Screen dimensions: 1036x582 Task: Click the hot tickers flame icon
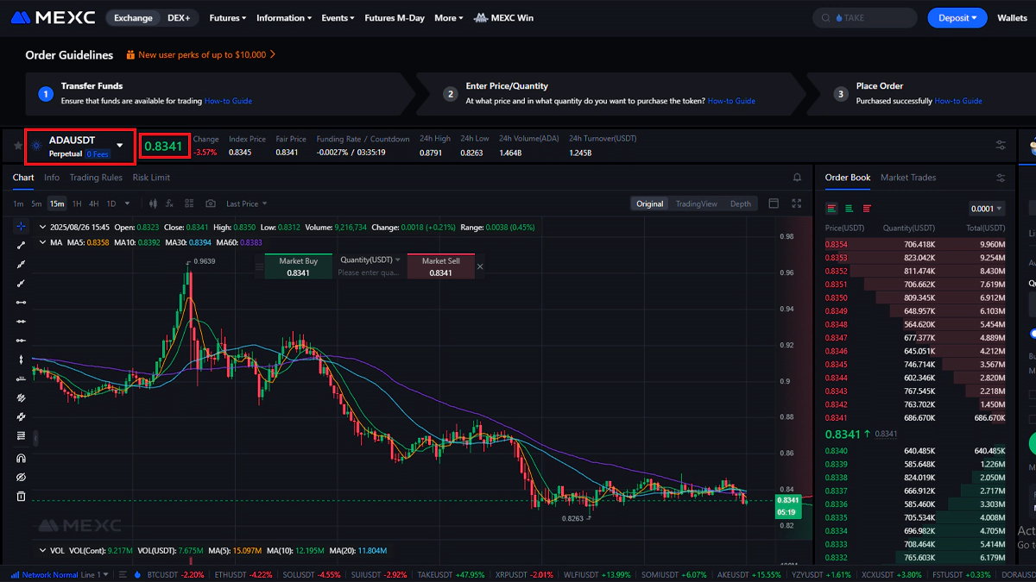tap(136, 574)
